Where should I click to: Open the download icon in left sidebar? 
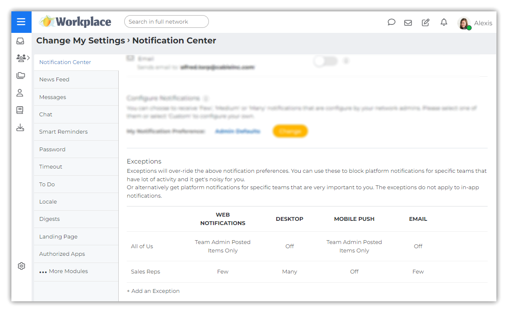(x=20, y=128)
